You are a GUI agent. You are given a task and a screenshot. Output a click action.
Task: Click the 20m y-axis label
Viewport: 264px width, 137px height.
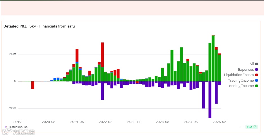tap(13, 54)
